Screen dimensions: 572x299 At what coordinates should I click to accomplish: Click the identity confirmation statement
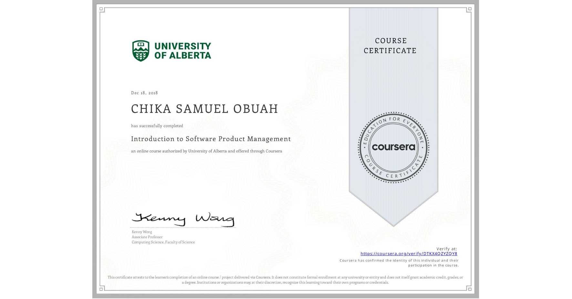point(399,263)
